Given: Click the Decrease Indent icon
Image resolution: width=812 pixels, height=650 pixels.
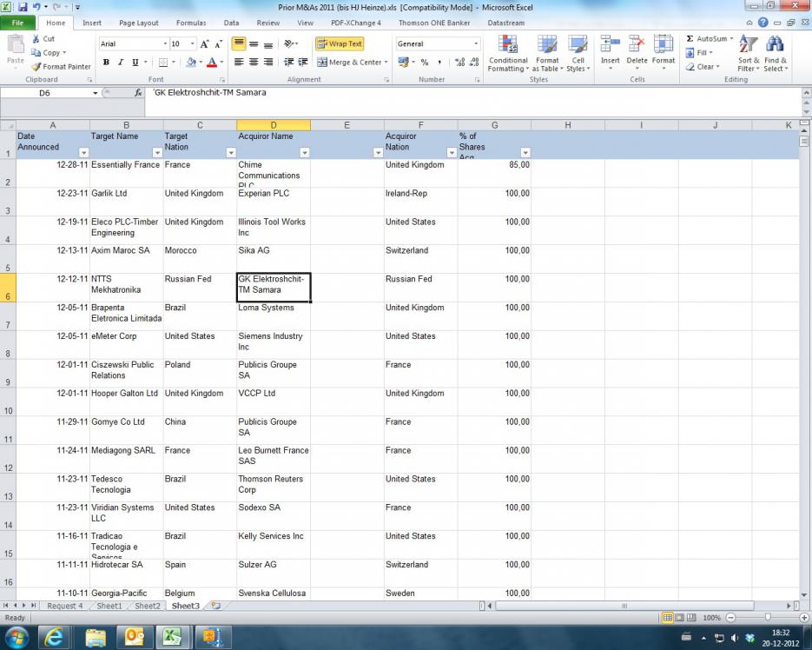Looking at the screenshot, I should click(x=288, y=63).
